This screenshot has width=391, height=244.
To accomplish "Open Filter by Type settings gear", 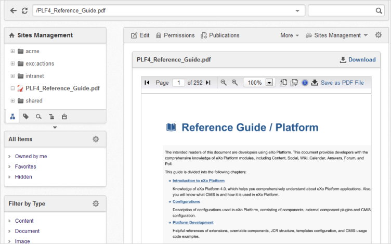I will [96, 203].
